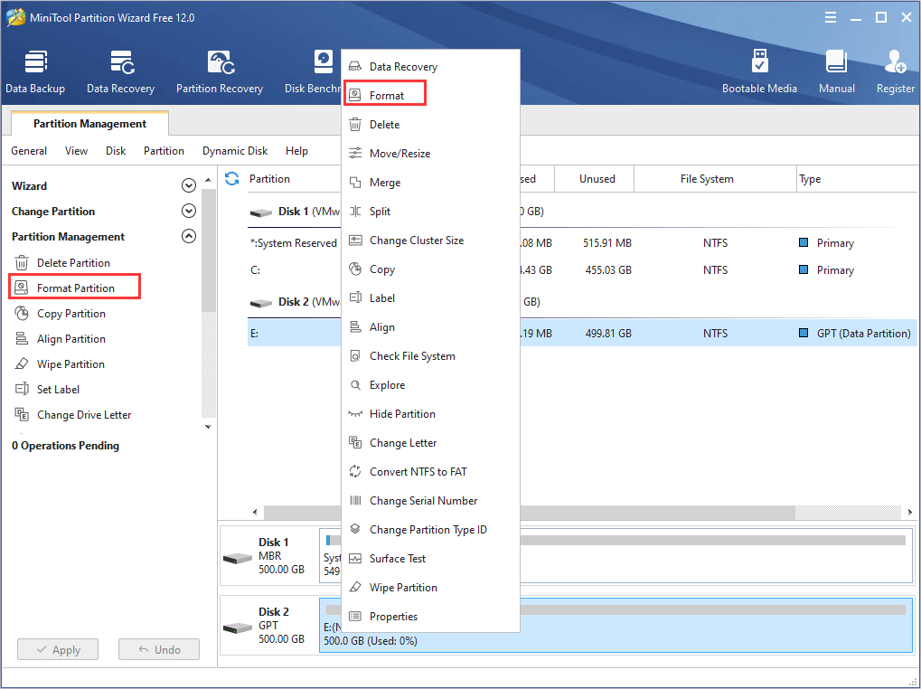Image resolution: width=921 pixels, height=689 pixels.
Task: Choose Change Serial Number in context menu
Action: click(x=430, y=500)
